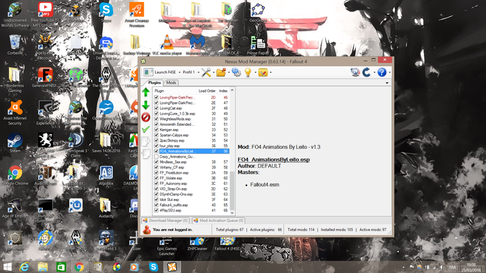Click the light bulb tips icon
This screenshot has height=273, width=486.
coord(248,72)
